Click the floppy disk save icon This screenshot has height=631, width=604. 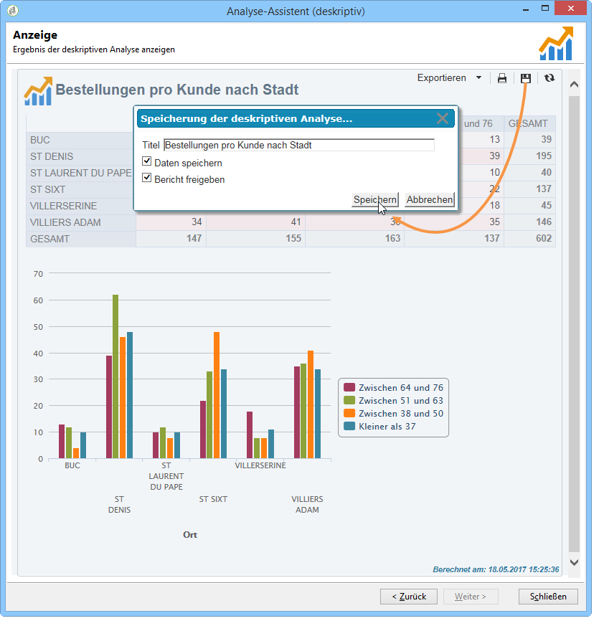tap(526, 78)
